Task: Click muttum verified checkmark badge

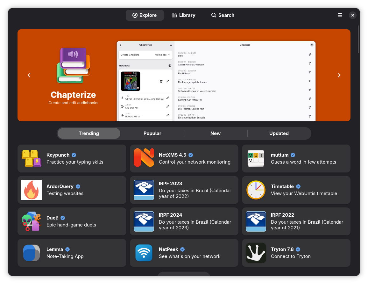Action: 293,155
